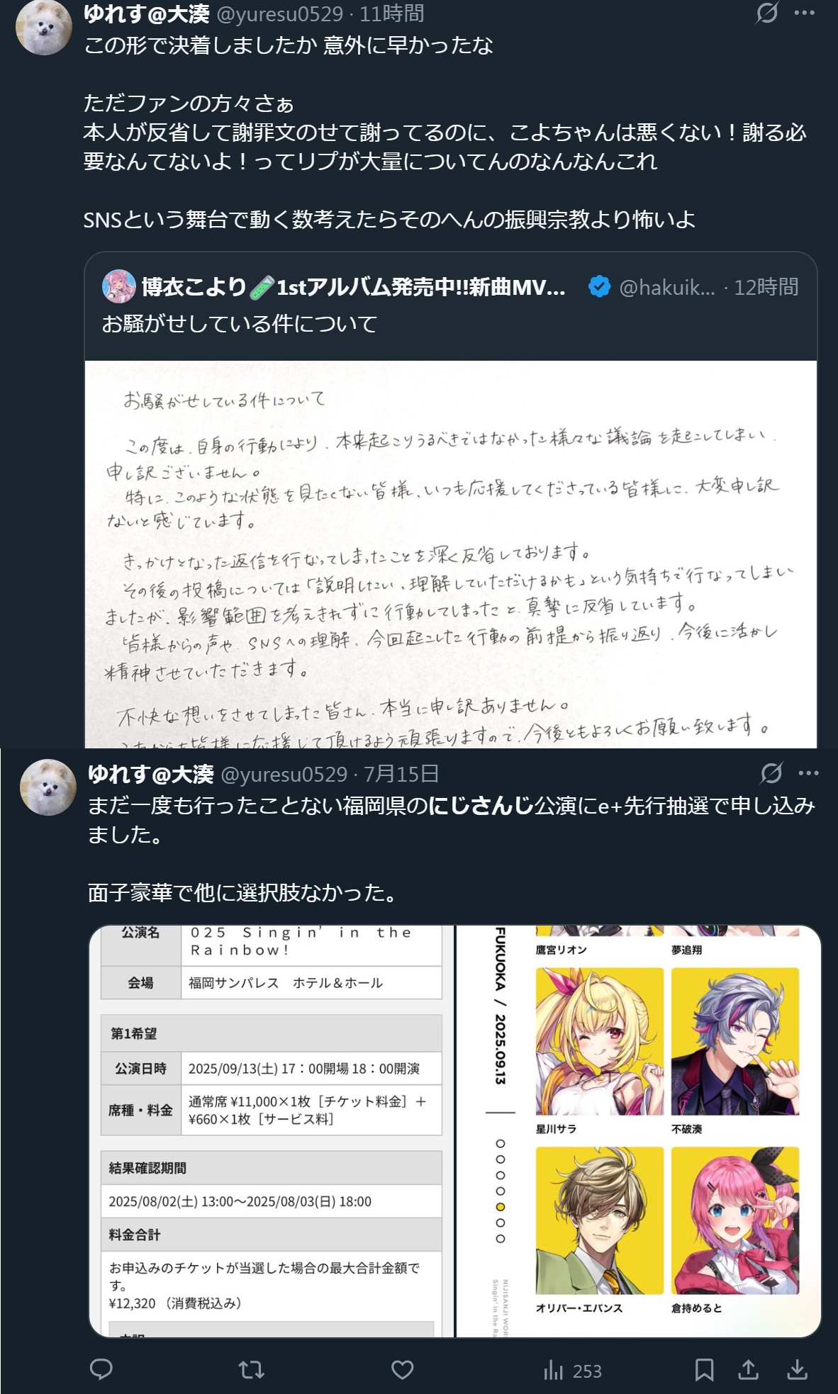Open Pomeranian avatar of top post

point(44,27)
